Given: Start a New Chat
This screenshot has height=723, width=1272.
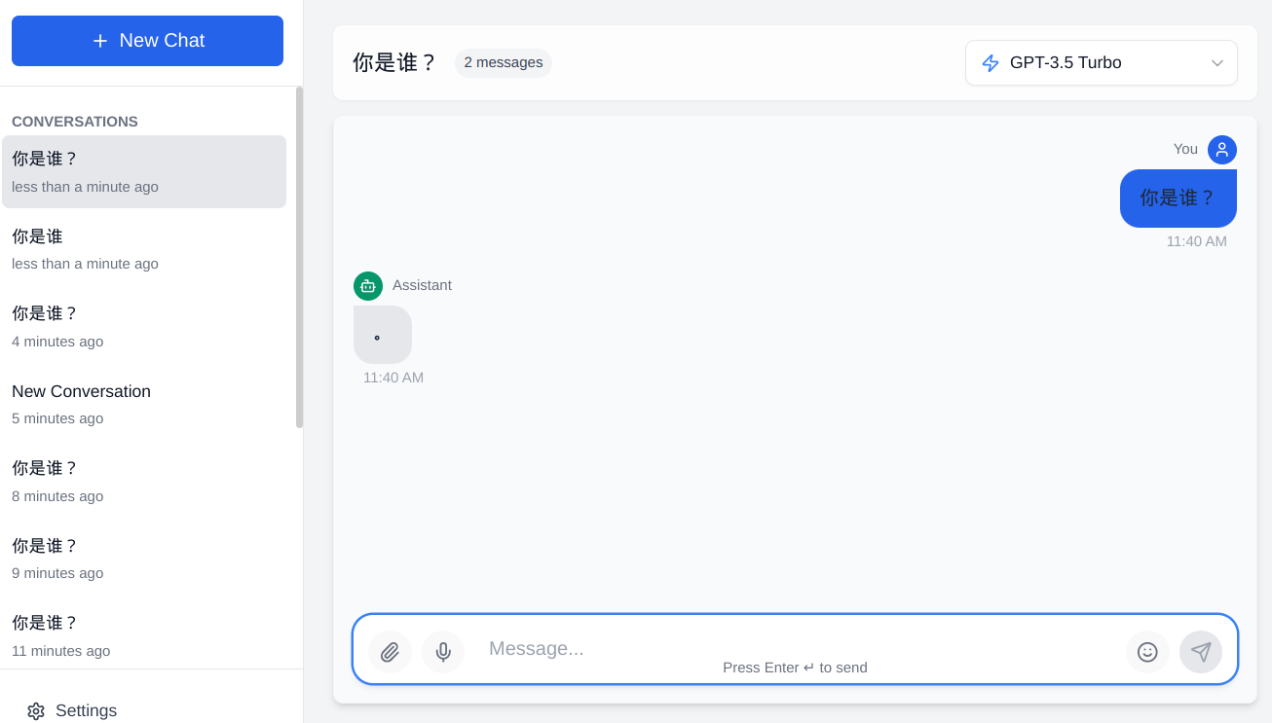Looking at the screenshot, I should pos(147,41).
